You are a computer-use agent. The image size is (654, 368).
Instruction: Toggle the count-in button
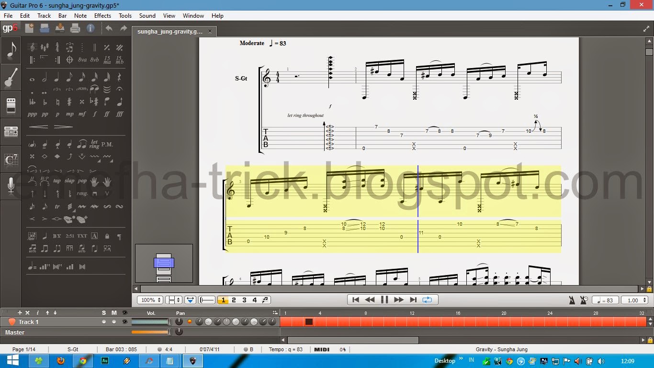[584, 300]
